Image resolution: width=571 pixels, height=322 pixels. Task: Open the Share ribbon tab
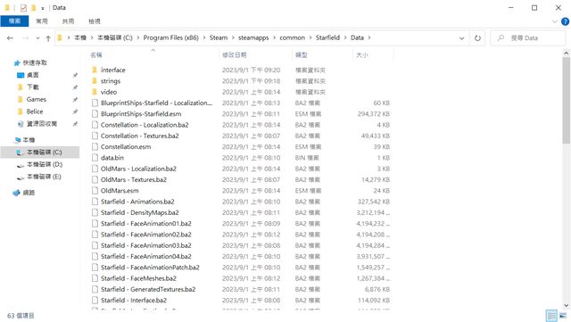[x=68, y=21]
